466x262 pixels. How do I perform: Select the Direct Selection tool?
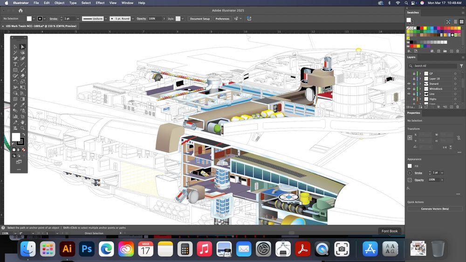pyautogui.click(x=23, y=47)
